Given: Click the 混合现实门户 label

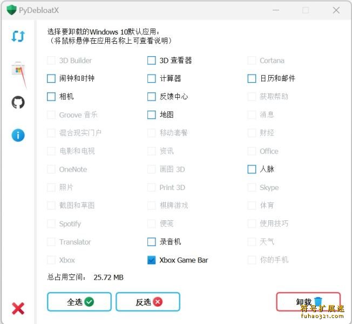Looking at the screenshot, I should pos(80,133).
